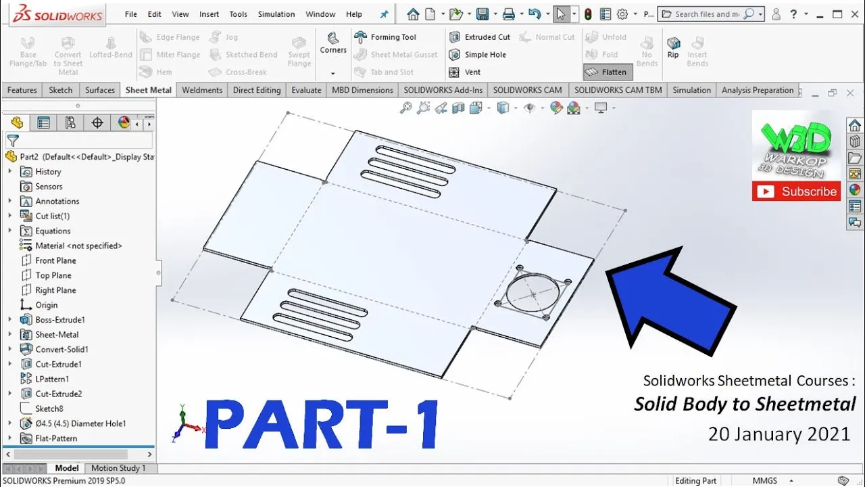865x487 pixels.
Task: Open the Insert menu
Action: click(209, 14)
